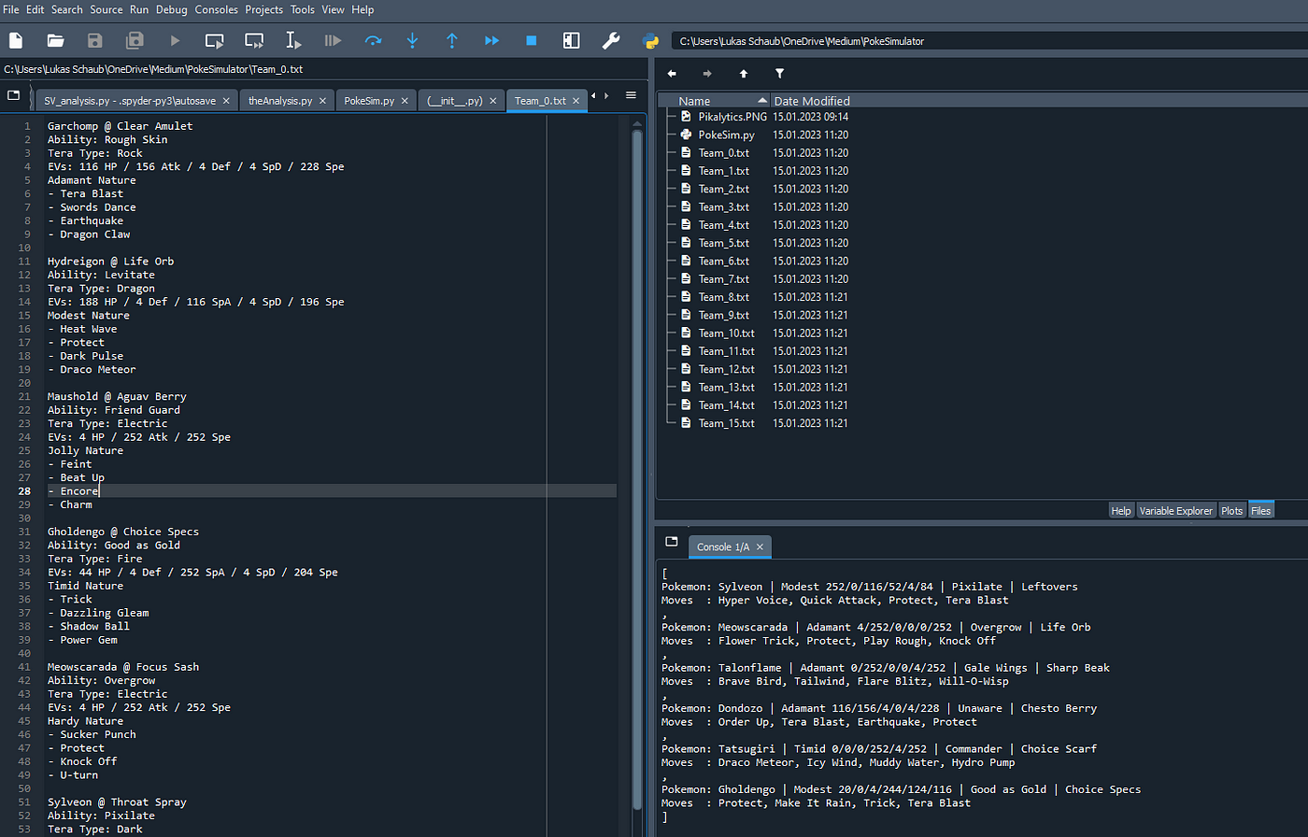
Task: Run selection or current line icon
Action: pos(293,40)
